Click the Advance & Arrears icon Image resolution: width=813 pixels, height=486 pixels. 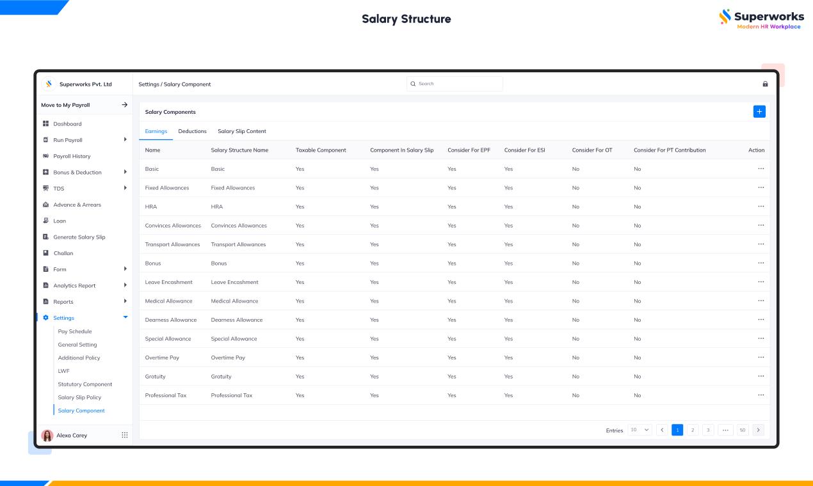45,205
